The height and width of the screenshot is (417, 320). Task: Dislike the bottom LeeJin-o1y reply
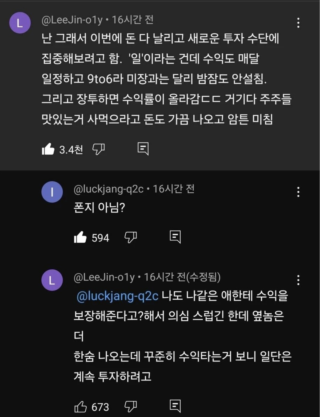(x=131, y=406)
